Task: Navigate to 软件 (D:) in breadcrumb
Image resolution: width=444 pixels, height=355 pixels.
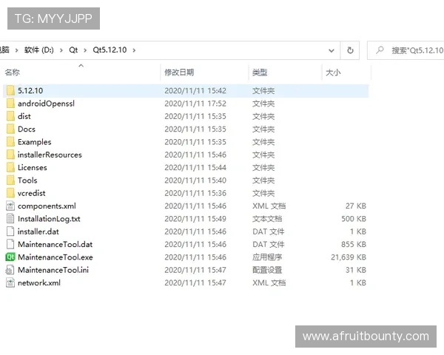Action: [x=39, y=50]
